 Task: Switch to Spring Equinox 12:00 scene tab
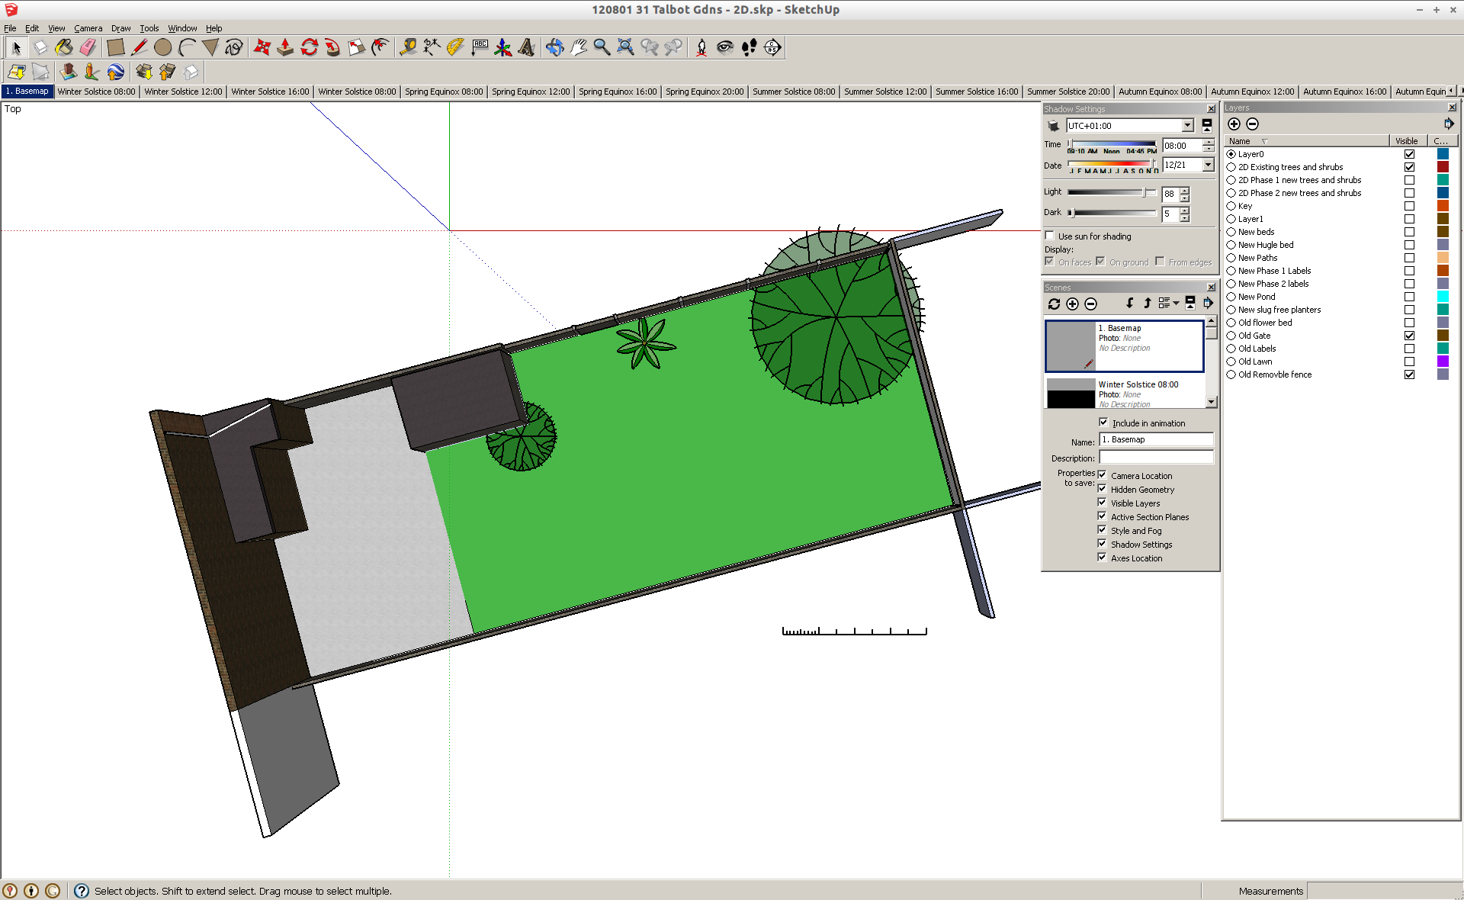(531, 92)
